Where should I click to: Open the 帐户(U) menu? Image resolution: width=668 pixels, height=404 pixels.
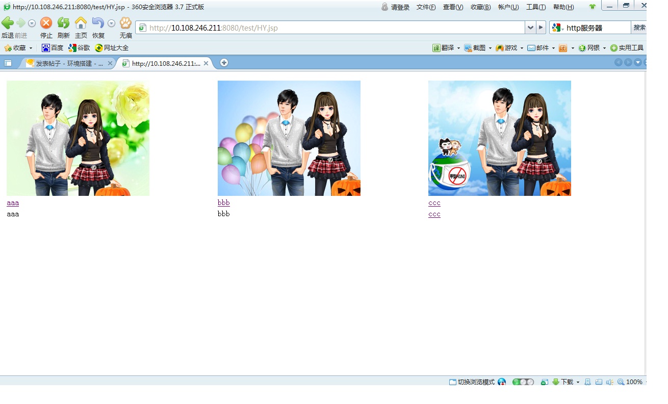tap(508, 7)
